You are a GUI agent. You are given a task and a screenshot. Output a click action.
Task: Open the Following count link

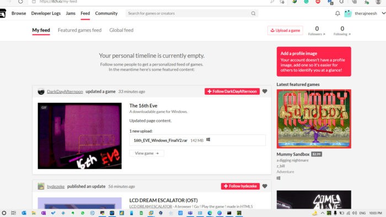(342, 31)
